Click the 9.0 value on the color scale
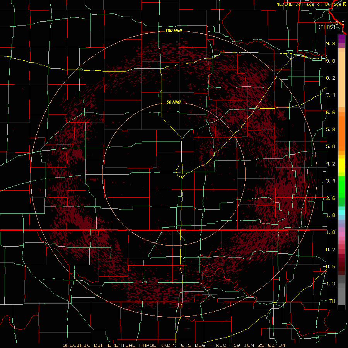Viewport: 348px width, 348px height. [331, 61]
